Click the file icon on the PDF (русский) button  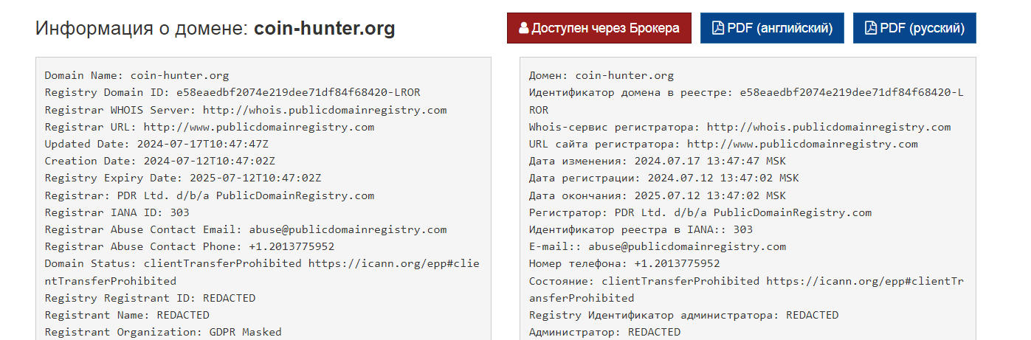(870, 29)
